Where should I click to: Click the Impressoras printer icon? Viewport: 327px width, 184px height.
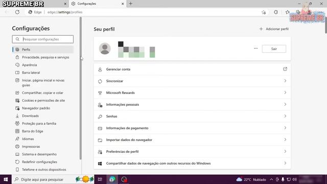coord(17,147)
